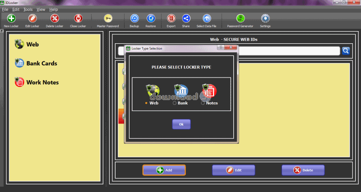Click the Delete Locker toolbar icon
Screen dimensions: 361x192
pos(55,19)
